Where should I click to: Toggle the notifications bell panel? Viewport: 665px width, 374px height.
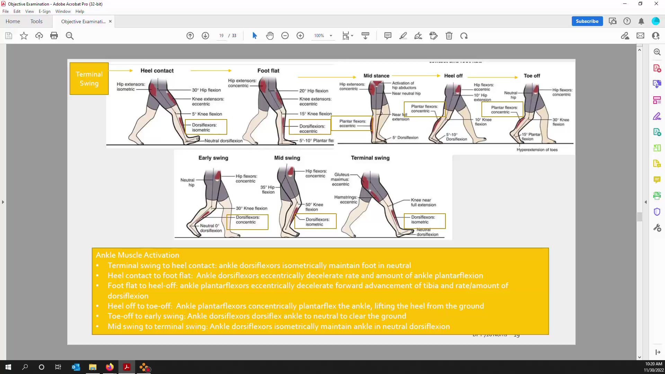click(x=641, y=21)
